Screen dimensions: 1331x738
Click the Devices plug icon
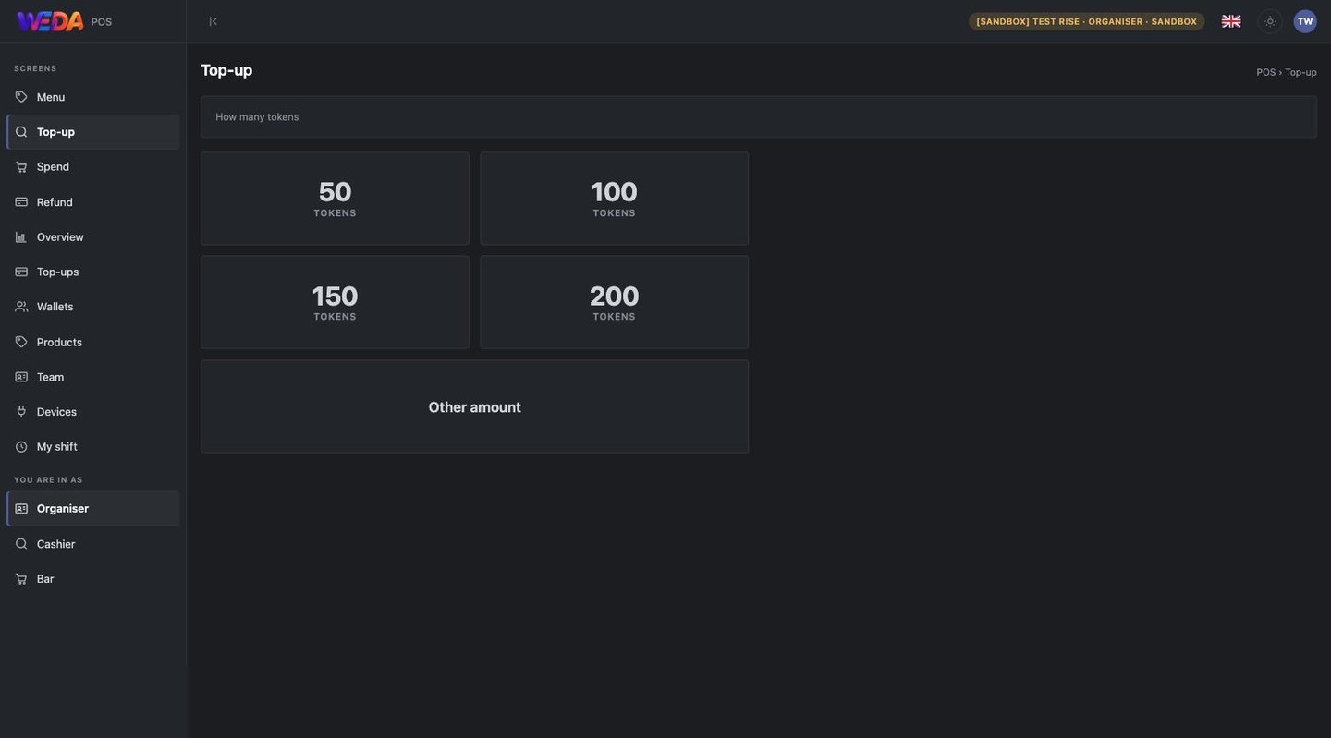(21, 412)
